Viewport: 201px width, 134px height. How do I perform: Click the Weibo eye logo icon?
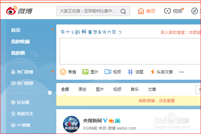tap(11, 10)
